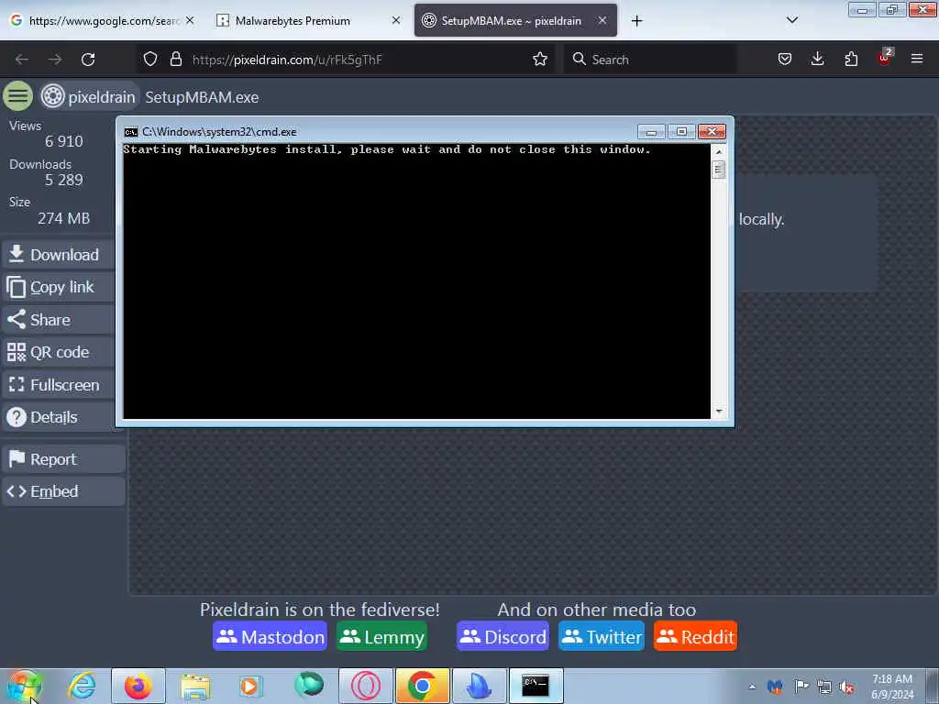Screen dimensions: 939x704
Task: Open pixeldrain's Reddit page
Action: 695,636
